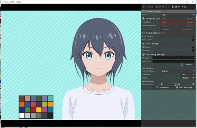The height and width of the screenshot is (128, 197).
Task: Open the Effects tab
Action: point(162,7)
